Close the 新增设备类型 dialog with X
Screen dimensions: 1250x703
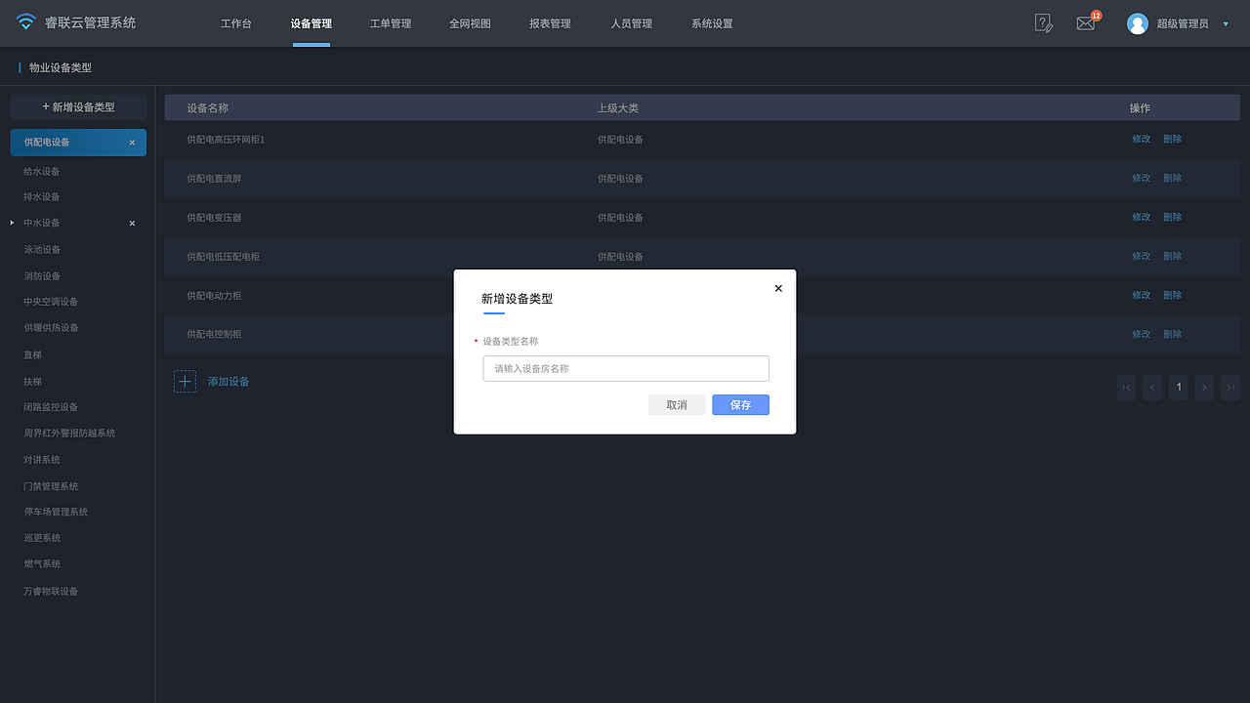[x=778, y=288]
